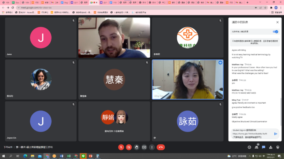Switch to the '110' tab
284x159 pixels.
pyautogui.click(x=113, y=2)
